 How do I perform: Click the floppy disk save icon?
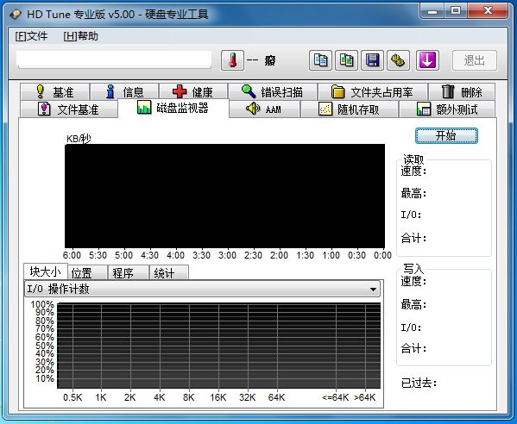(x=373, y=60)
